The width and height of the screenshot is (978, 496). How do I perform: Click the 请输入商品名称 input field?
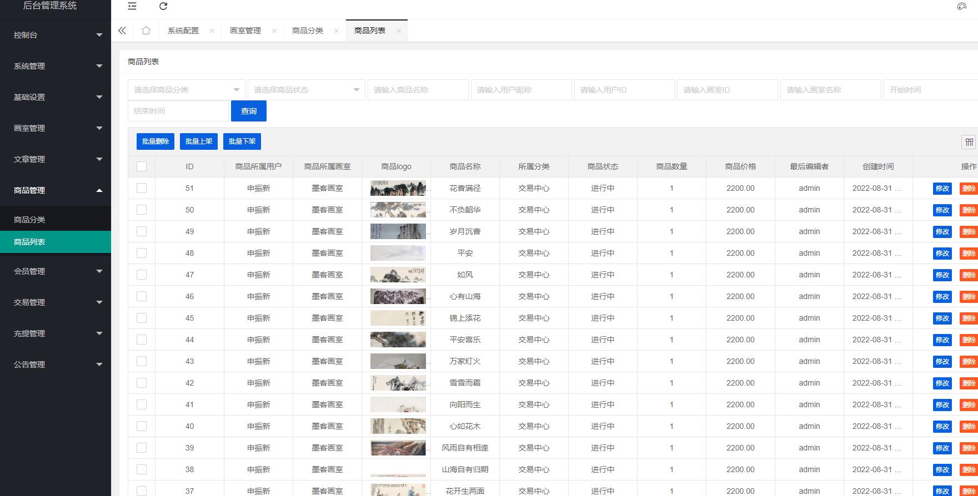click(418, 90)
